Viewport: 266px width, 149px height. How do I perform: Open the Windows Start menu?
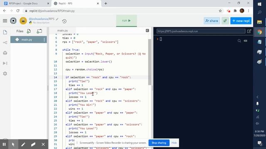(259, 4)
